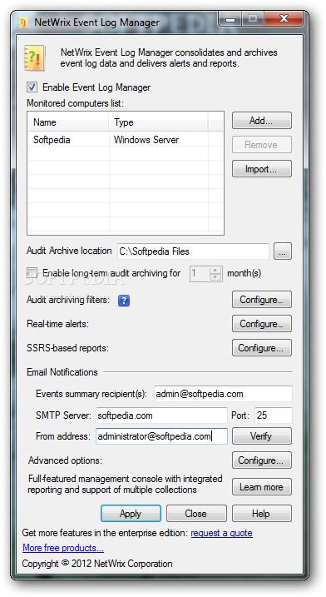The image size is (326, 597).
Task: Focus the Port field showing 25
Action: (274, 415)
